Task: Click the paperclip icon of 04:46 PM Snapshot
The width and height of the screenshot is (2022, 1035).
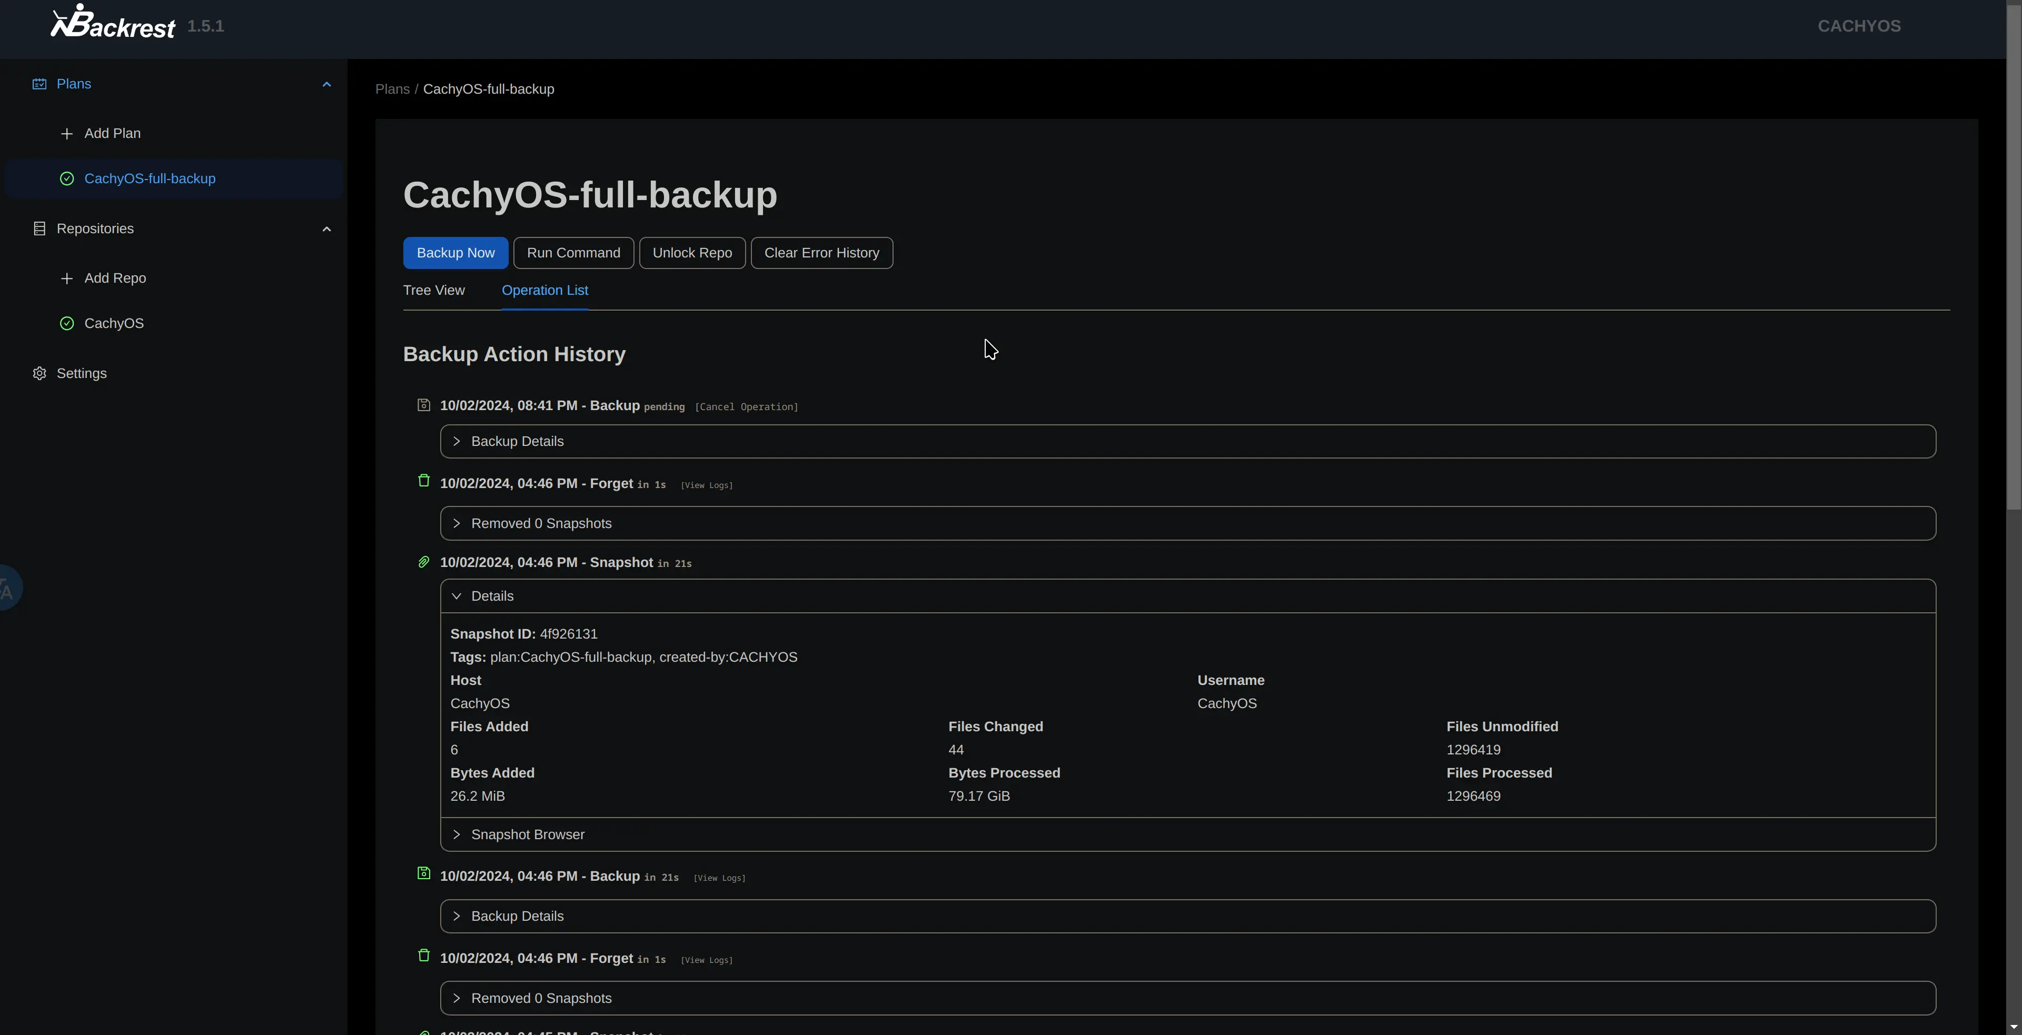Action: click(424, 562)
